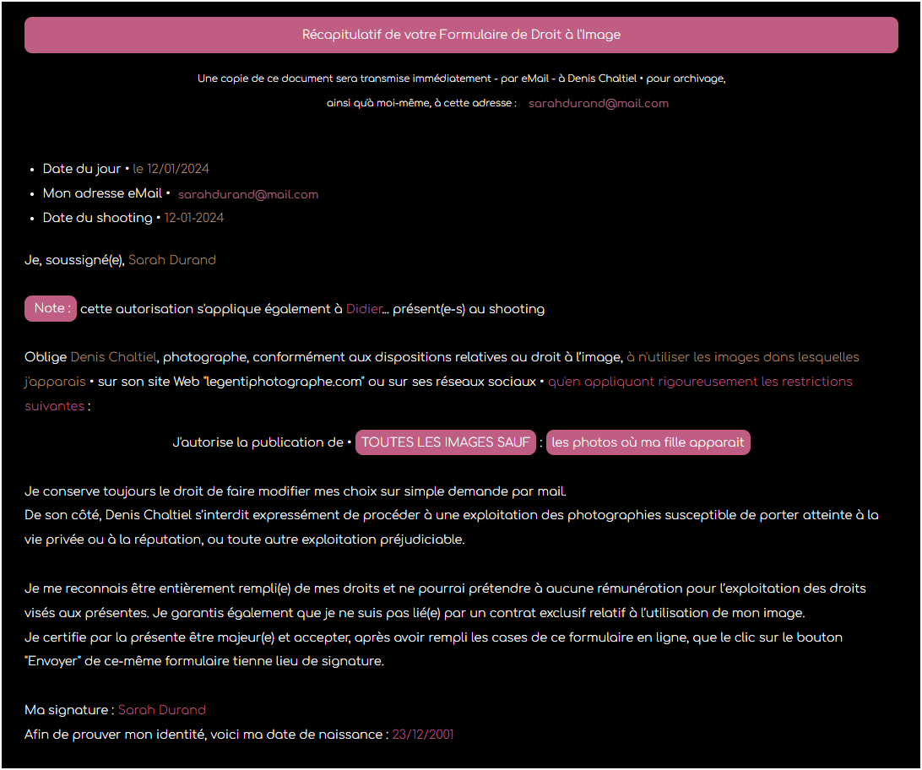Click the TOUTES LES IMAGES SAUF badge

point(446,442)
